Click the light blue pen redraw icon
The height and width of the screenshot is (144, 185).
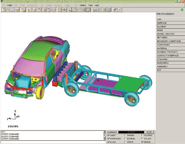coord(120,10)
